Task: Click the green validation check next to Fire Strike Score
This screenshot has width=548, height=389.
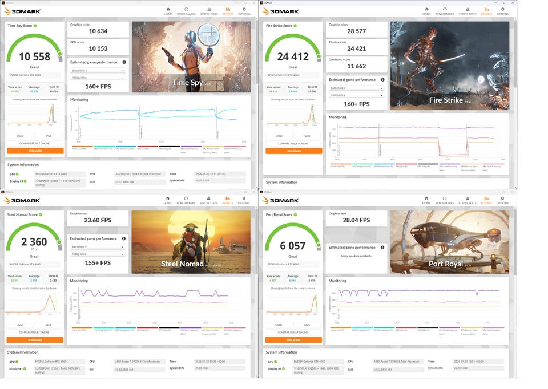Action: point(295,26)
